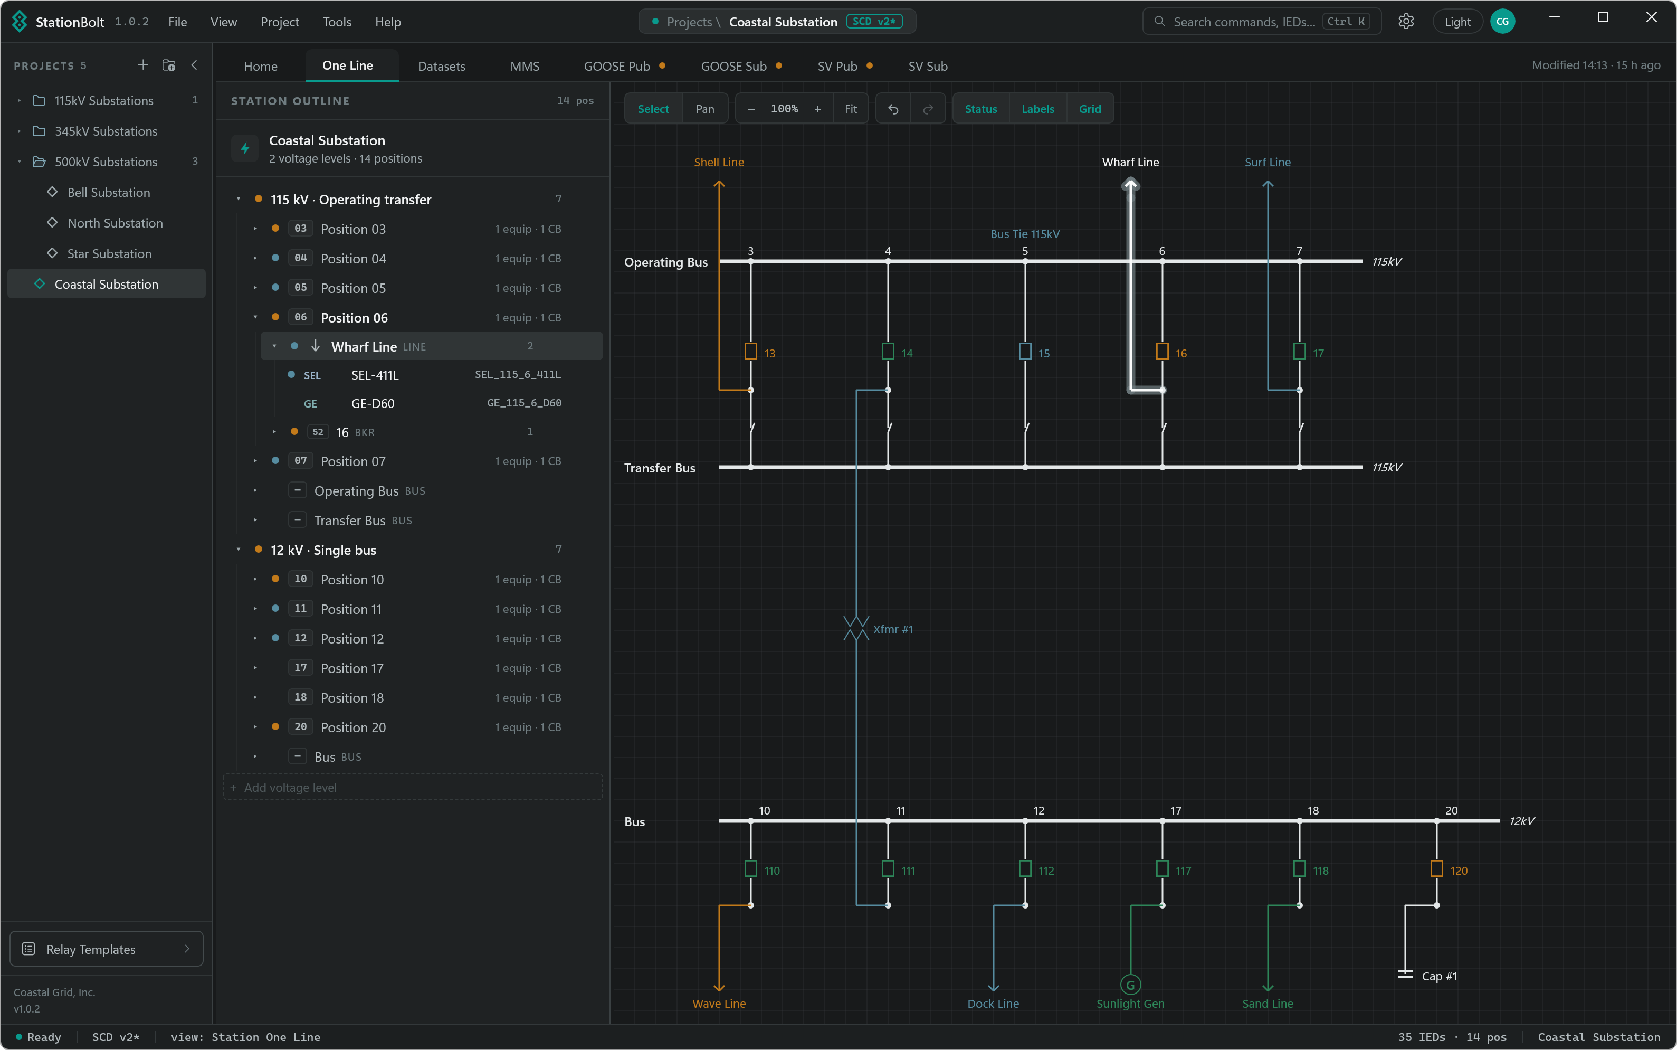Expand Position 03 row
This screenshot has width=1677, height=1050.
point(255,229)
